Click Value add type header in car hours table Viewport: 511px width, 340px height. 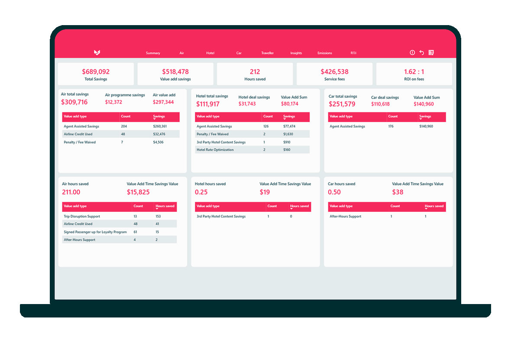pyautogui.click(x=341, y=206)
